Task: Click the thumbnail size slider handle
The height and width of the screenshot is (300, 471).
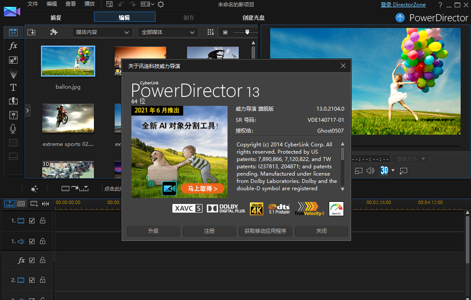Action: 247,32
